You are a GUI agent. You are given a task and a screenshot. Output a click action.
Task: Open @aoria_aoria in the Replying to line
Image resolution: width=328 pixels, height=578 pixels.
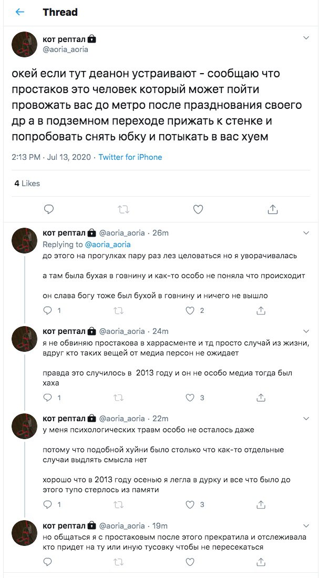(x=108, y=245)
